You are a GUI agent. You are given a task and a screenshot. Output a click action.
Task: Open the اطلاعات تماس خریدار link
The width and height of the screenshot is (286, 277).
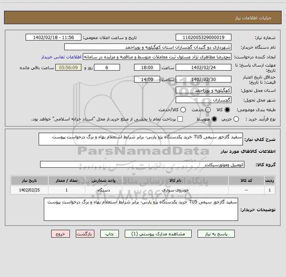[61, 57]
